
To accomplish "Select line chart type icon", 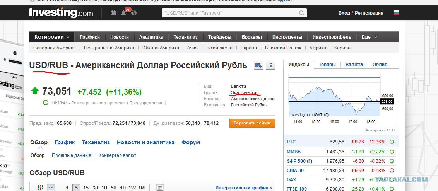I will coord(51,188).
